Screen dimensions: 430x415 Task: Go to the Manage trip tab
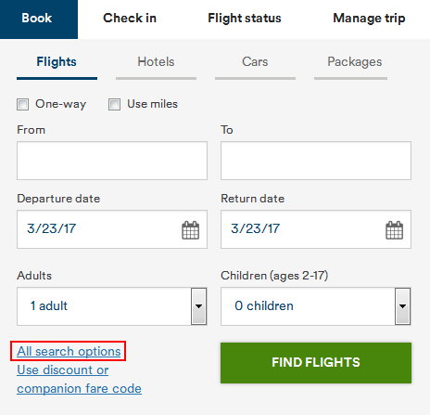(x=369, y=19)
